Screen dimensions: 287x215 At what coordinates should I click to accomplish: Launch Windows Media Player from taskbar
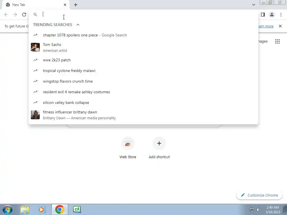point(42,209)
